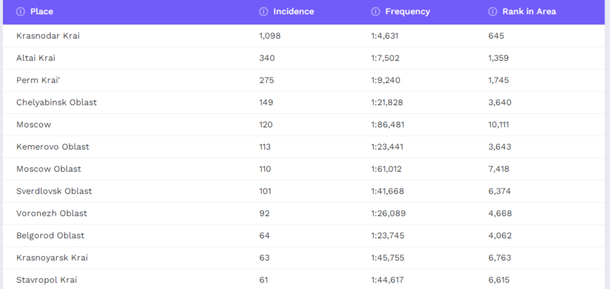The width and height of the screenshot is (610, 289).
Task: Click the info icon beside Place header
Action: coord(21,11)
